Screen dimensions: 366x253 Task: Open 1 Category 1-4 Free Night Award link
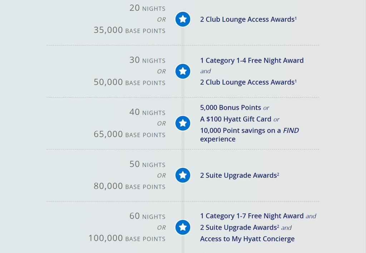252,60
